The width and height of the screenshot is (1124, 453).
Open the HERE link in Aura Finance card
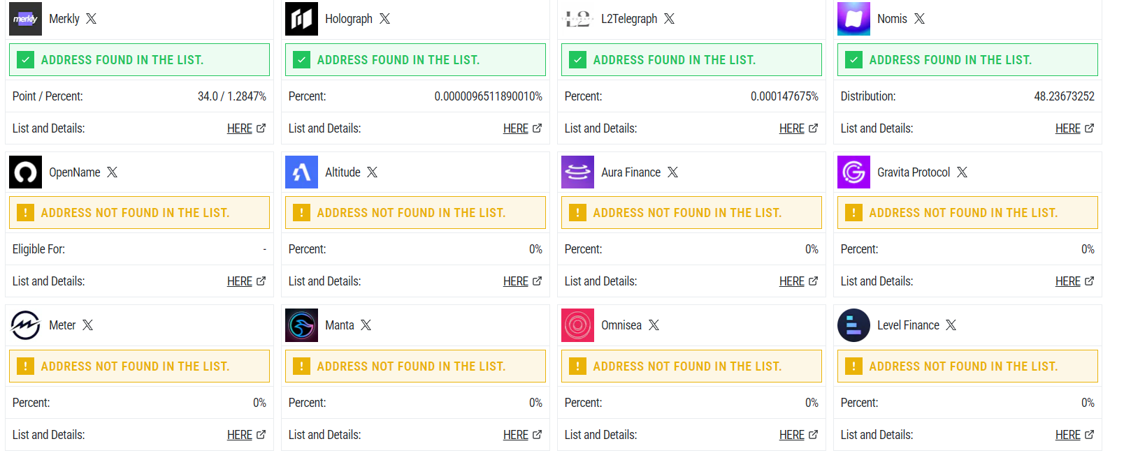798,281
